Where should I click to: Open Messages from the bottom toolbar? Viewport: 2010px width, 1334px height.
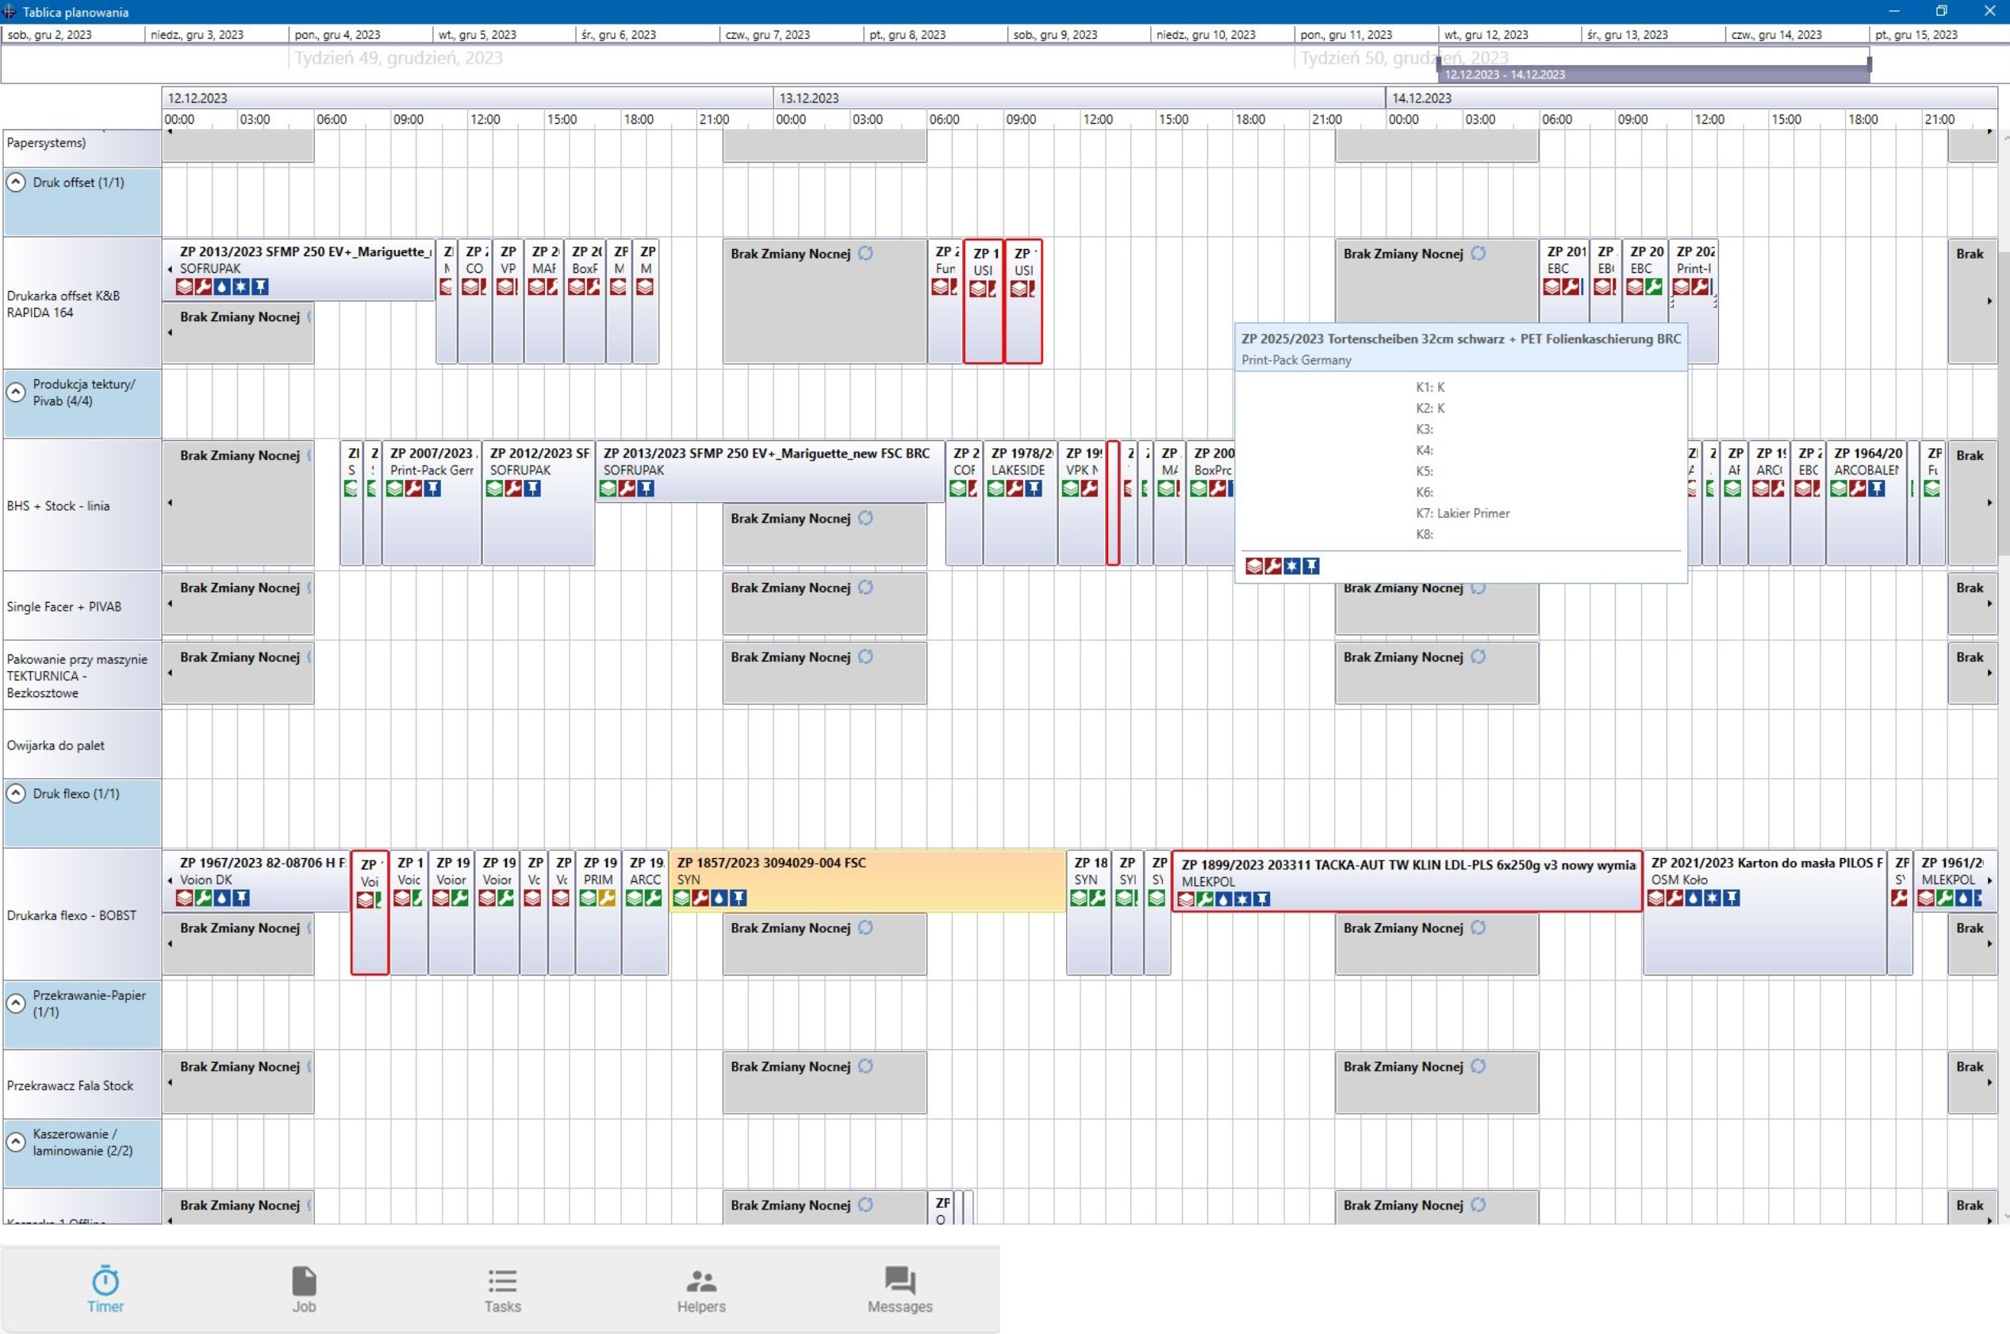[x=899, y=1287]
